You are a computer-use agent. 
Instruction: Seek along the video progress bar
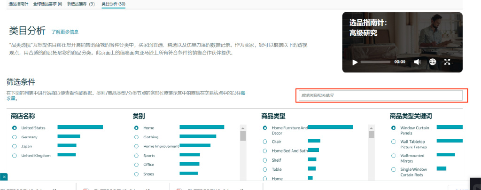tap(375, 62)
